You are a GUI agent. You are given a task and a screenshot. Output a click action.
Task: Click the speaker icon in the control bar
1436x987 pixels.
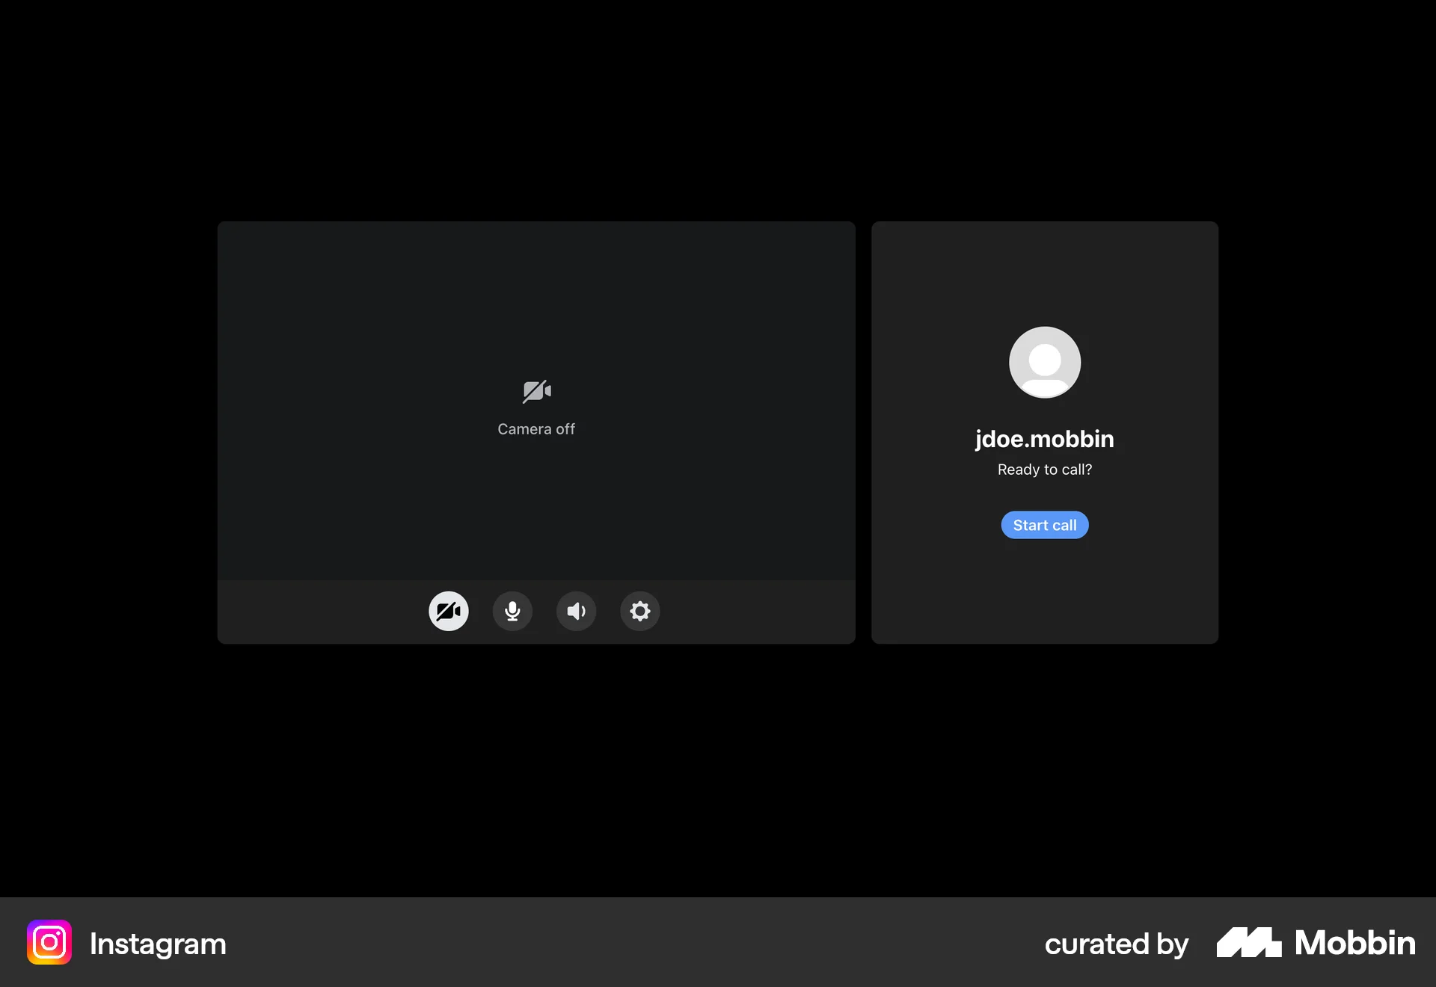(576, 611)
